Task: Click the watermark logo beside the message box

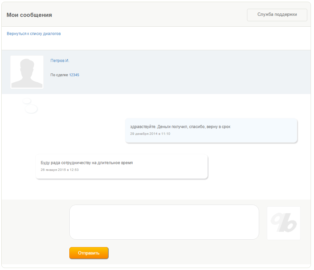Action: pyautogui.click(x=283, y=223)
